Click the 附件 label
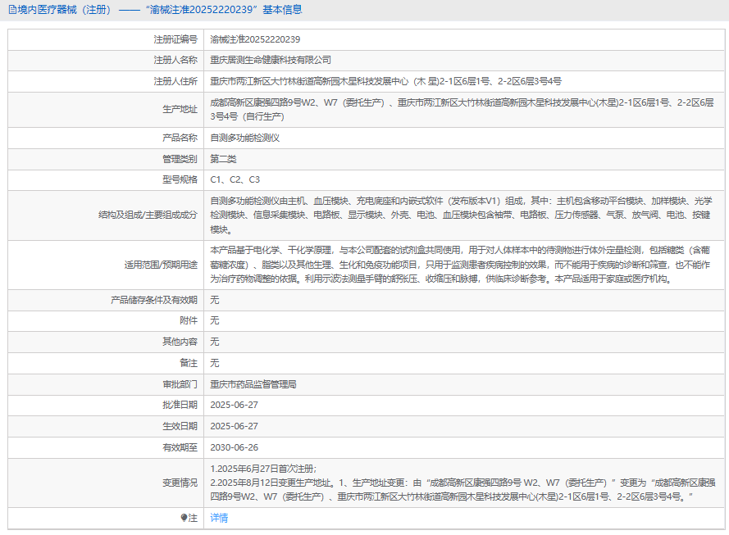729x535 pixels. point(189,320)
